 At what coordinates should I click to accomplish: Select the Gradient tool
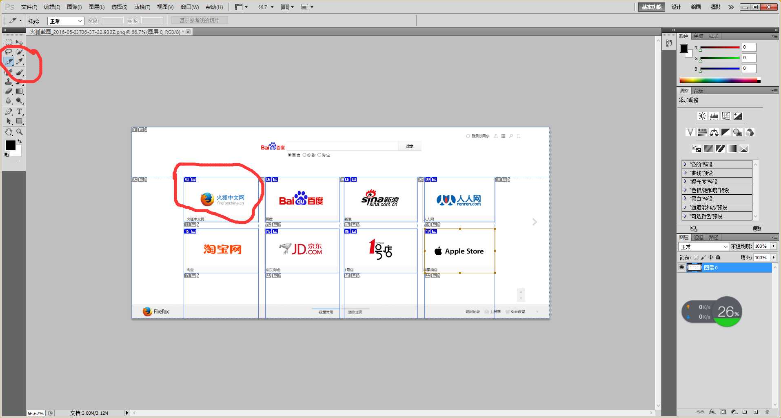click(19, 91)
